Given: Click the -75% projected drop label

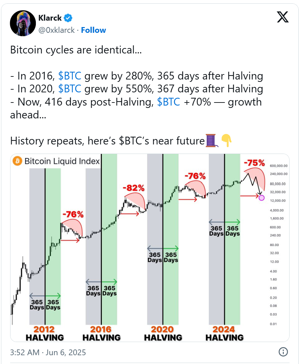Looking at the screenshot, I should click(254, 163).
